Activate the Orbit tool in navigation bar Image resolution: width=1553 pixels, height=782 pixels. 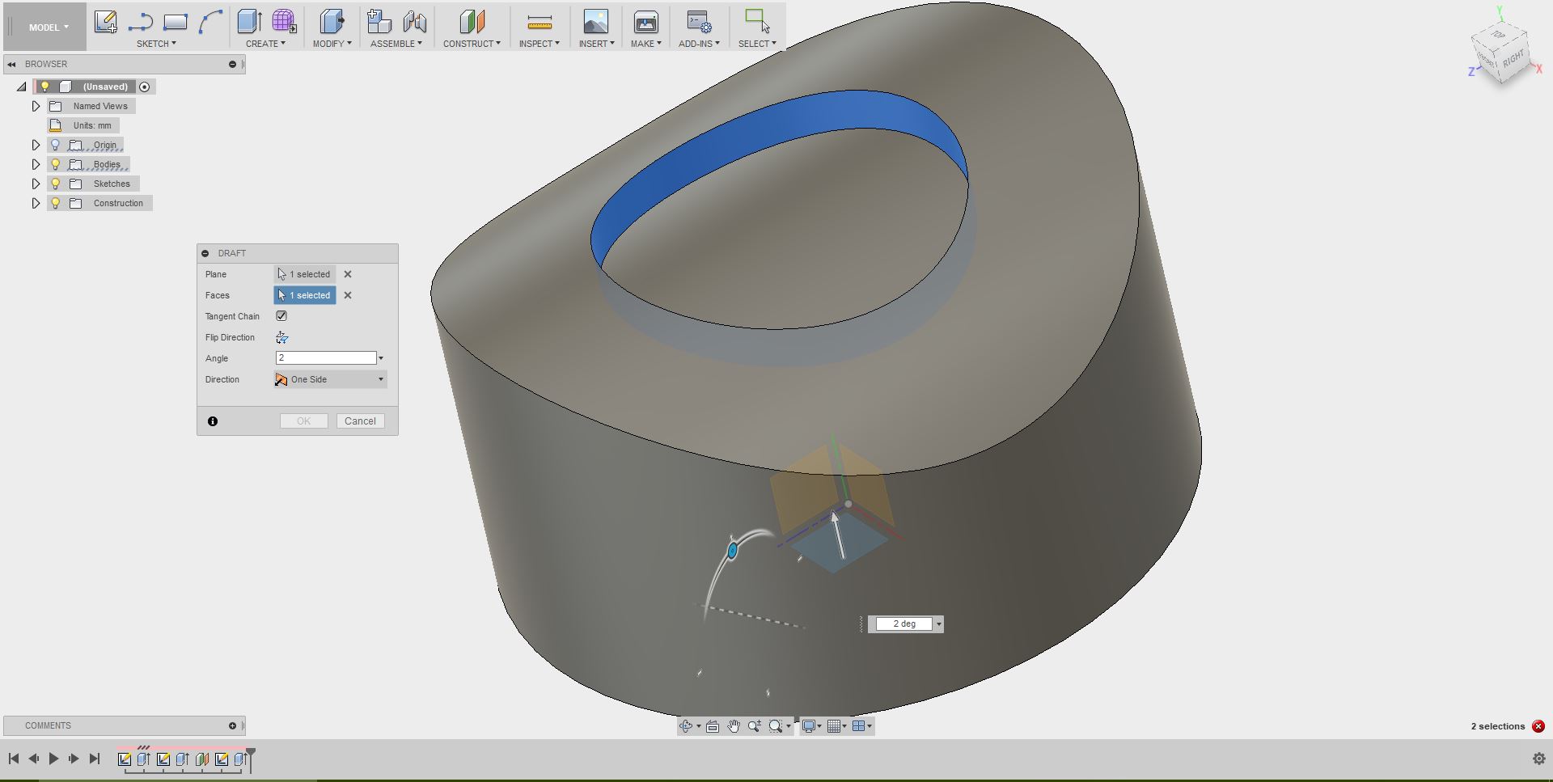687,725
